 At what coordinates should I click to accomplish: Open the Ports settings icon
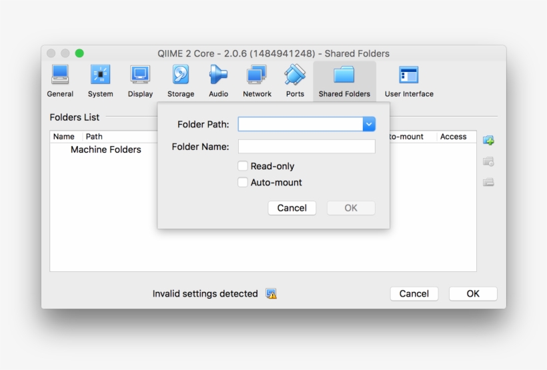pos(295,74)
